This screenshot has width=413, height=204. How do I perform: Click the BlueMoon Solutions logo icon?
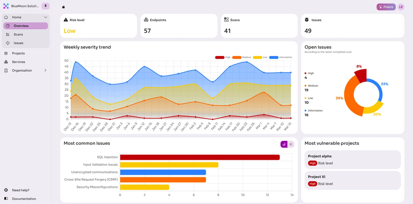[6, 6]
